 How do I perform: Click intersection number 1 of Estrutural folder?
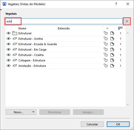point(120,33)
